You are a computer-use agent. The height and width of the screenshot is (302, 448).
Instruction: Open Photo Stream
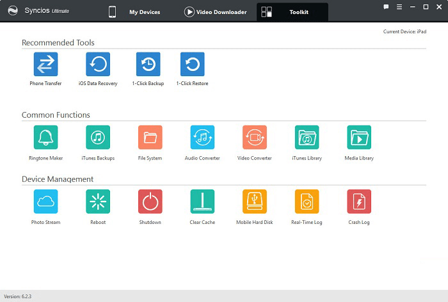[x=45, y=202]
